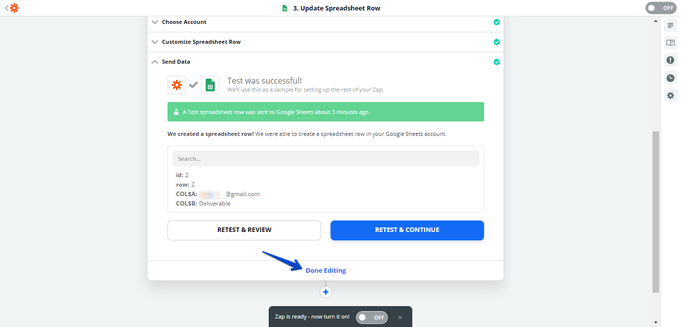Open the notes icon in right sidebar
This screenshot has width=681, height=327.
(671, 25)
